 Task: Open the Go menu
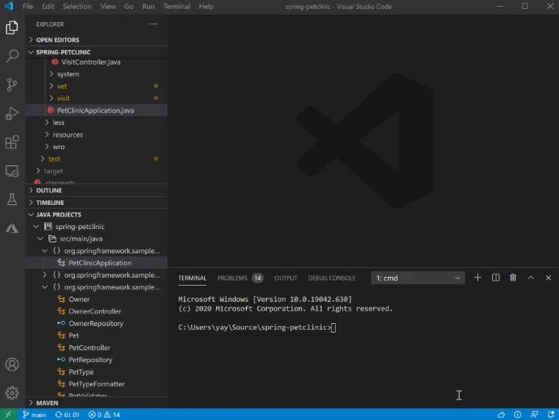129,7
